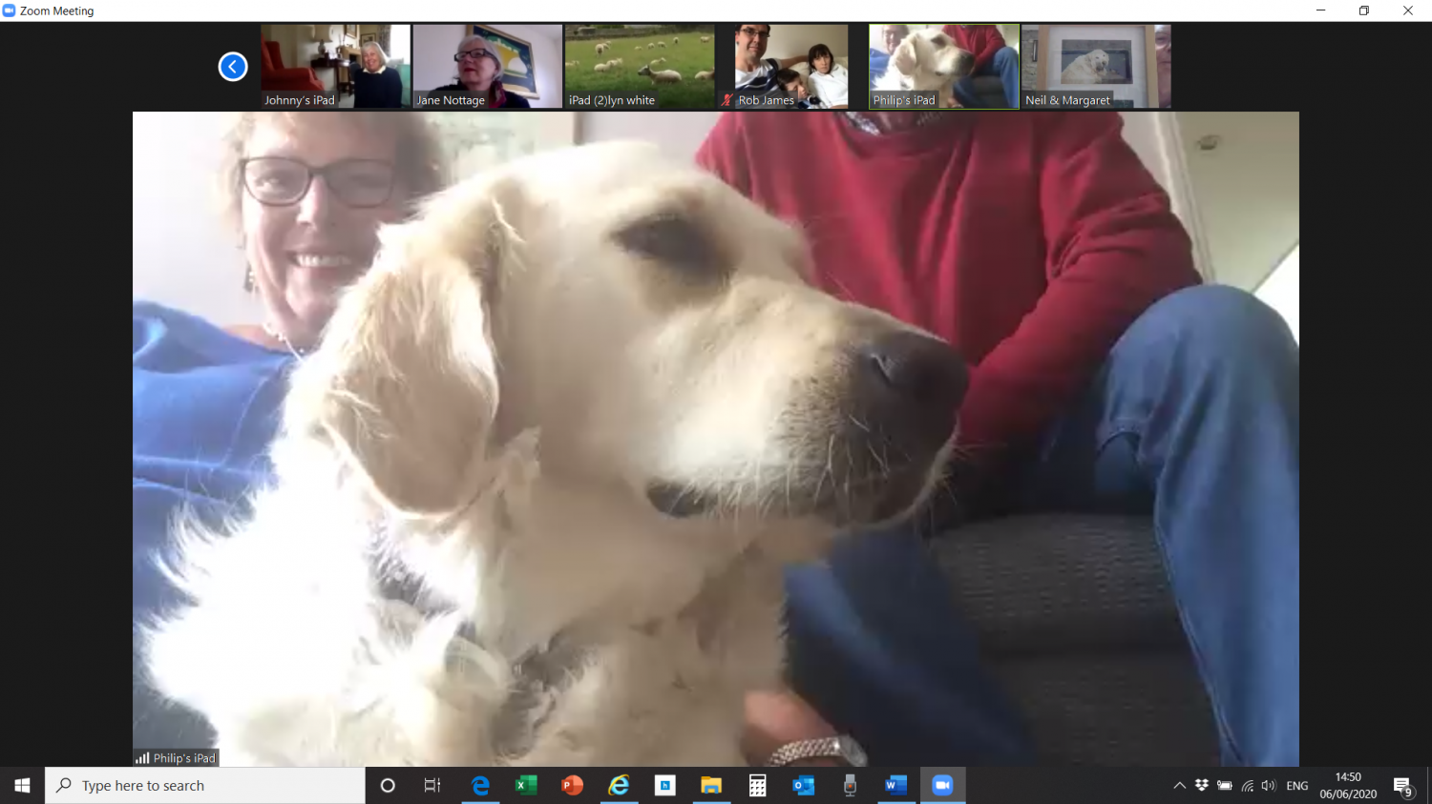Viewport: 1432px width, 804px height.
Task: Minimize the Zoom Meeting window
Action: pos(1320,10)
